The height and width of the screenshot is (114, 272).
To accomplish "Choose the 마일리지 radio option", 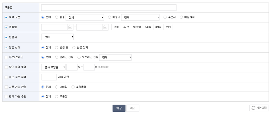I will (182, 17).
